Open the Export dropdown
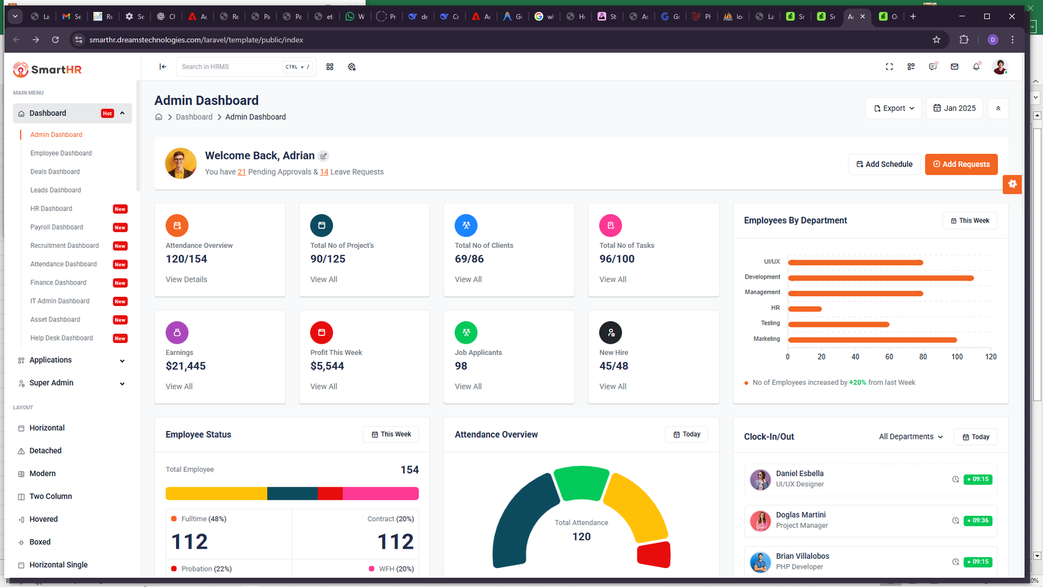The image size is (1043, 587). [x=894, y=108]
